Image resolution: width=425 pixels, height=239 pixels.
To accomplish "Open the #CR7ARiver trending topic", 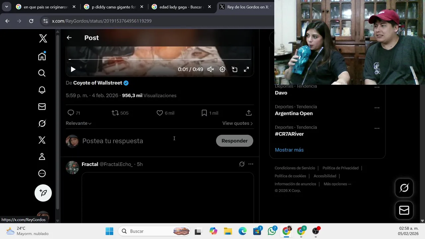I will click(289, 134).
